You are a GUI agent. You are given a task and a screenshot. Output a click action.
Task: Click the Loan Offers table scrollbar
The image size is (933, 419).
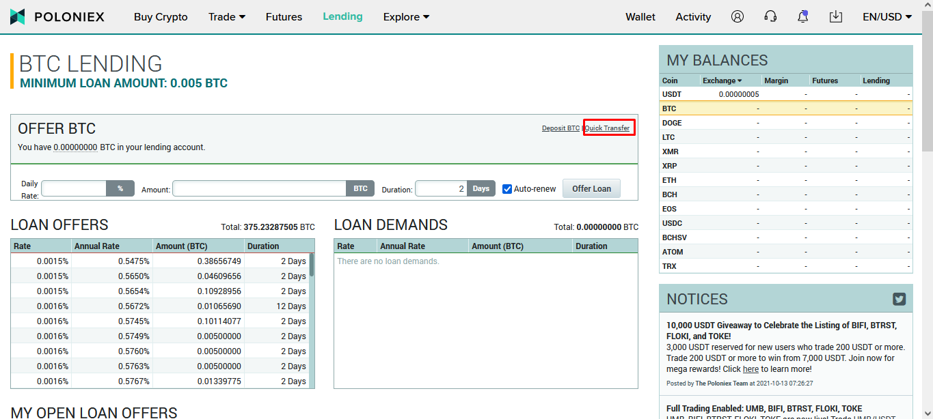click(312, 265)
